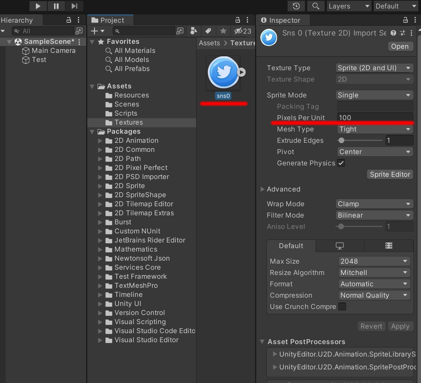The image size is (421, 383).
Task: Pause the editor playback
Action: [56, 6]
